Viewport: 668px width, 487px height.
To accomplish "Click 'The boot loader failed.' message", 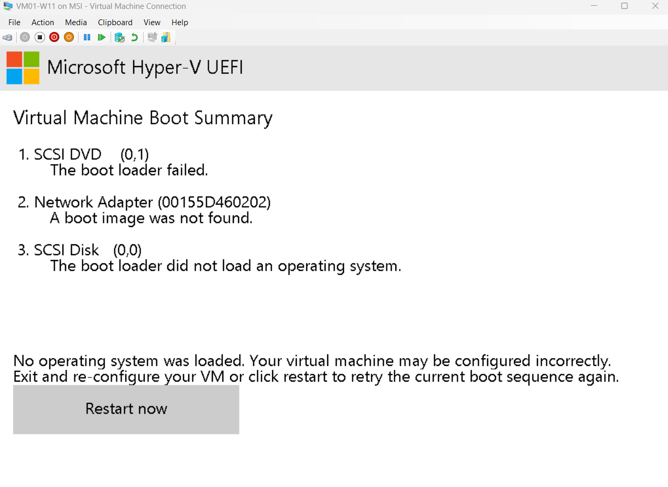I will pos(129,170).
